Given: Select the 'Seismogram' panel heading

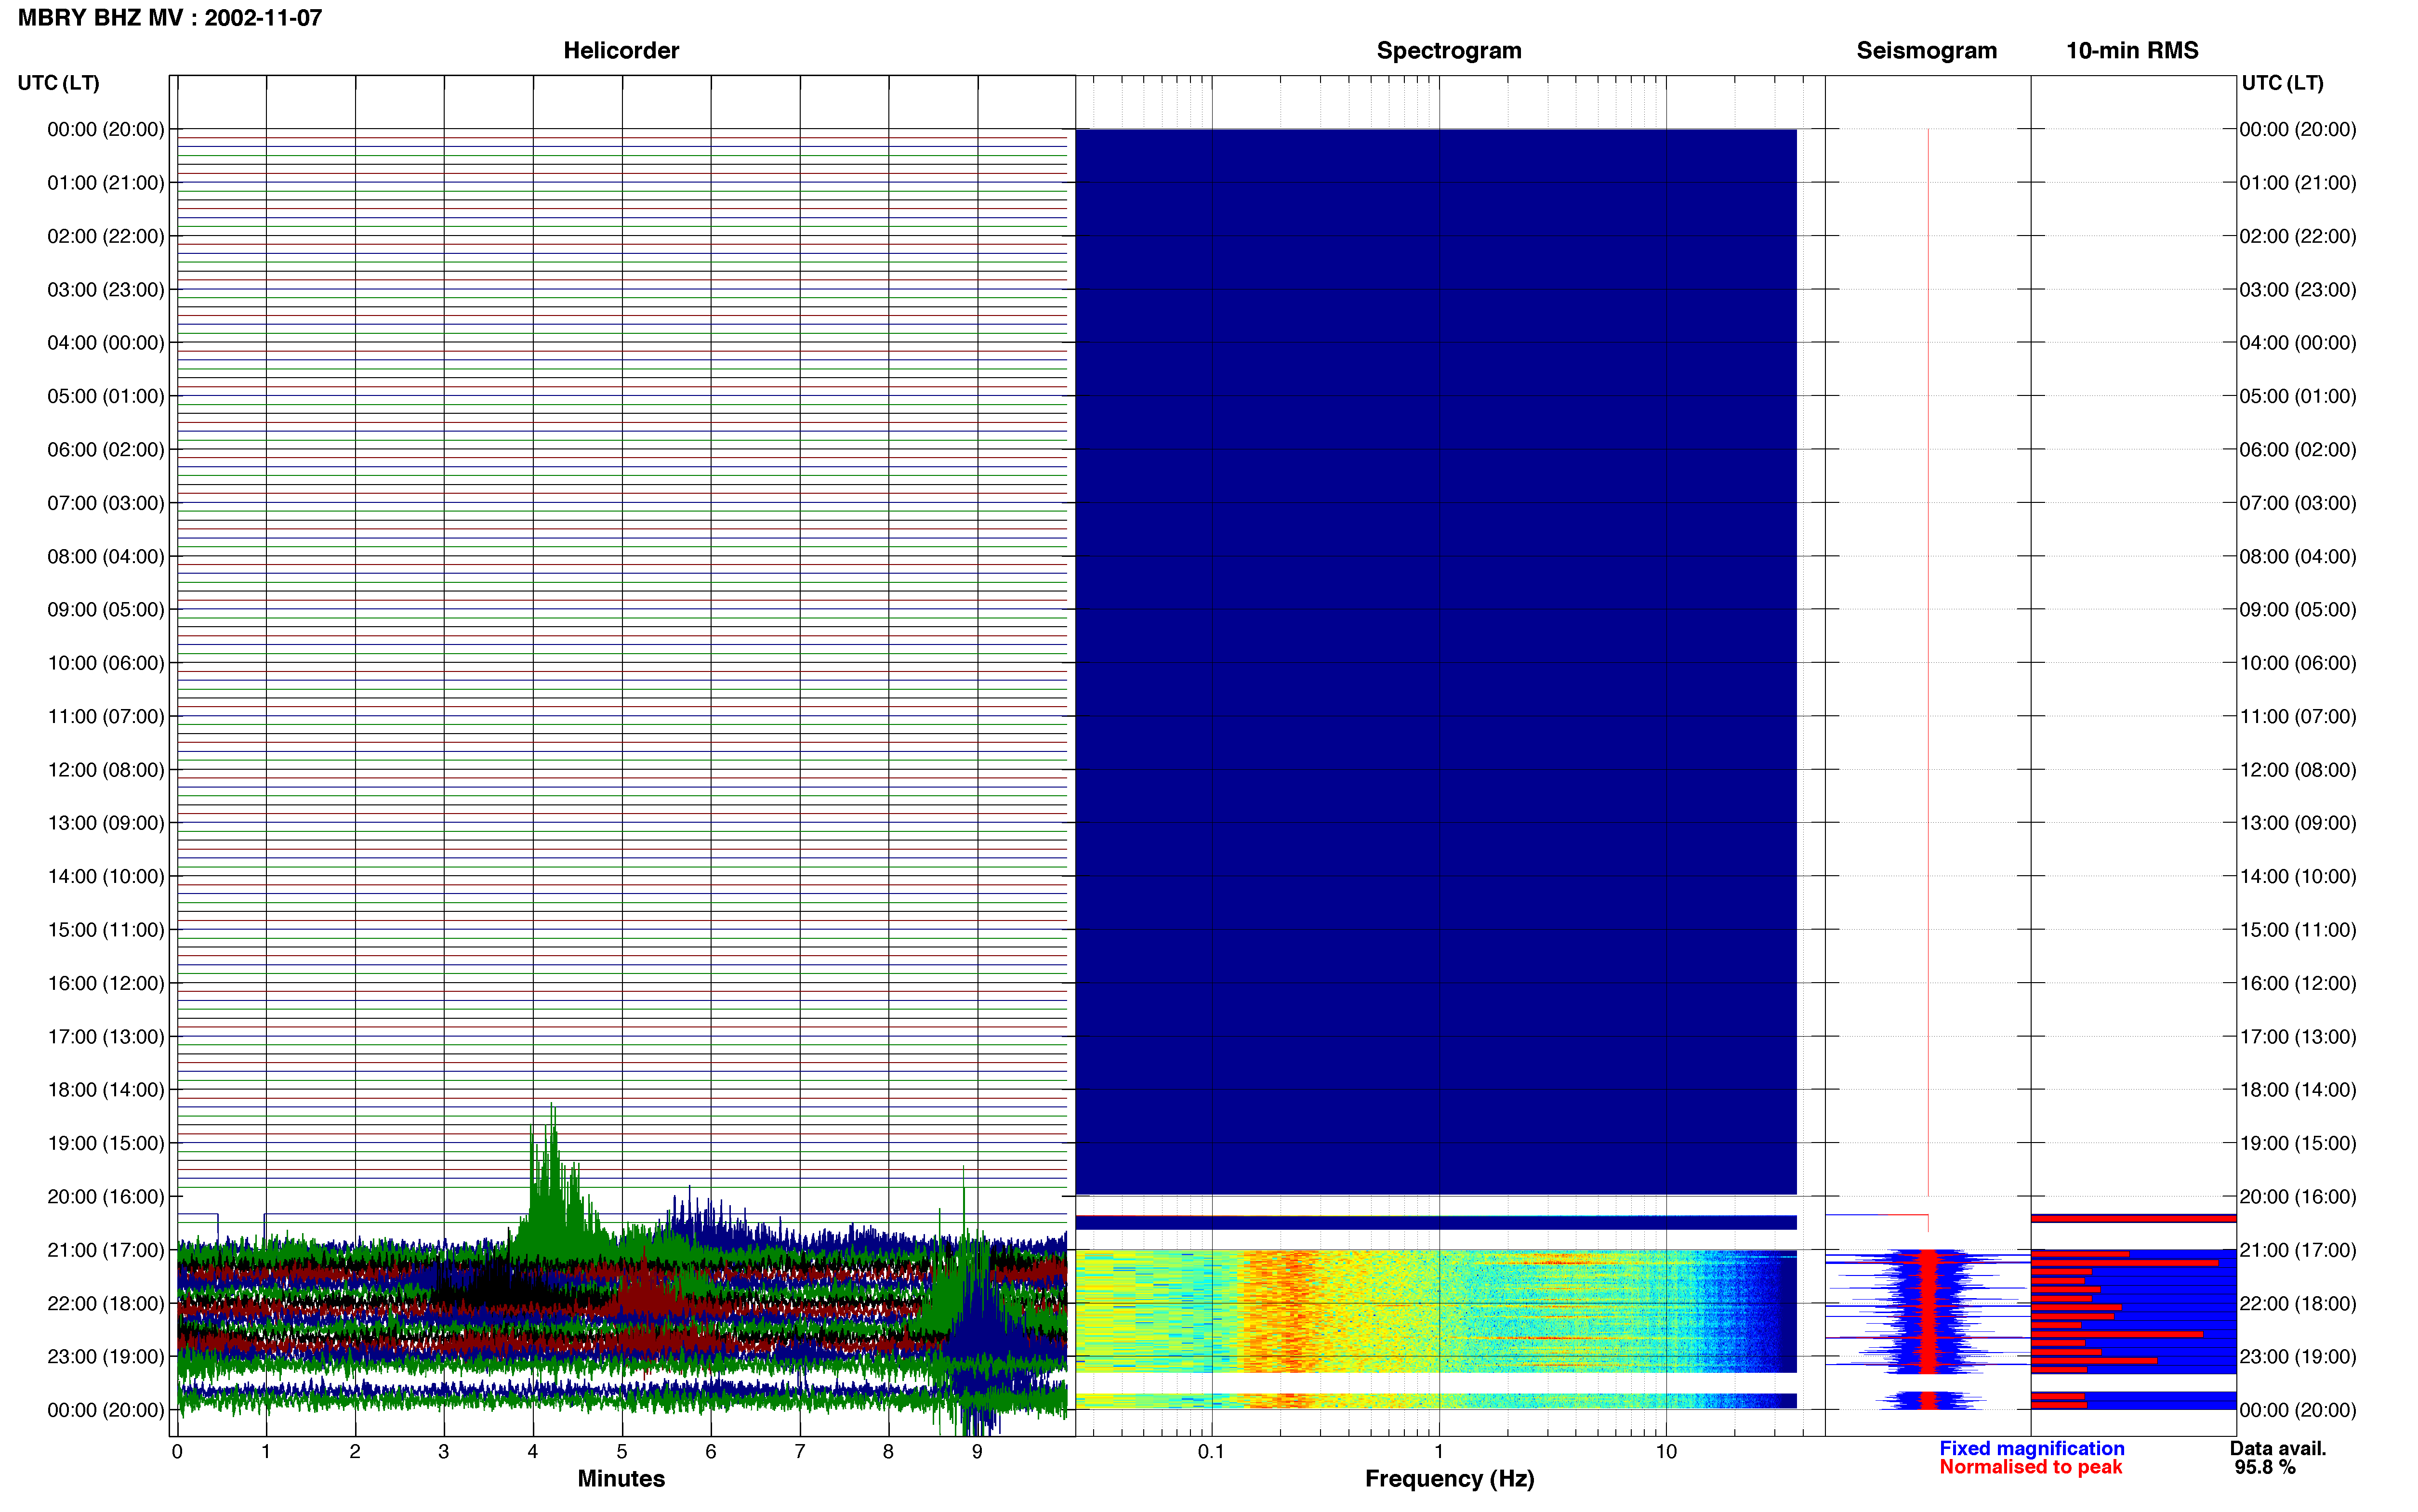Looking at the screenshot, I should 1926,51.
